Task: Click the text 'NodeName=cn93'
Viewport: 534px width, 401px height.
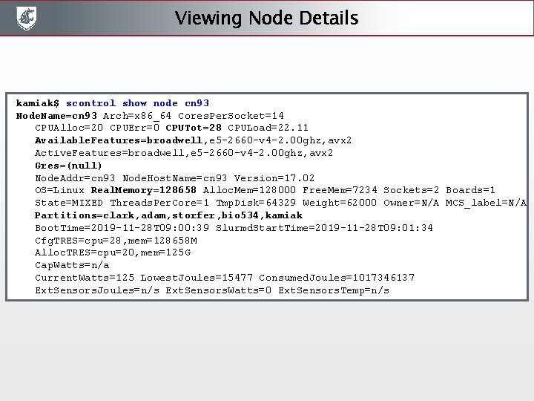Action: point(56,116)
